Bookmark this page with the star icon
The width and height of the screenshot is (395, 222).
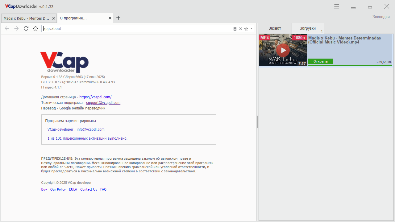[x=246, y=29]
